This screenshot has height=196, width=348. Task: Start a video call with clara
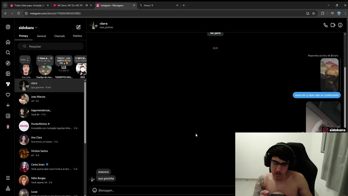pyautogui.click(x=333, y=25)
